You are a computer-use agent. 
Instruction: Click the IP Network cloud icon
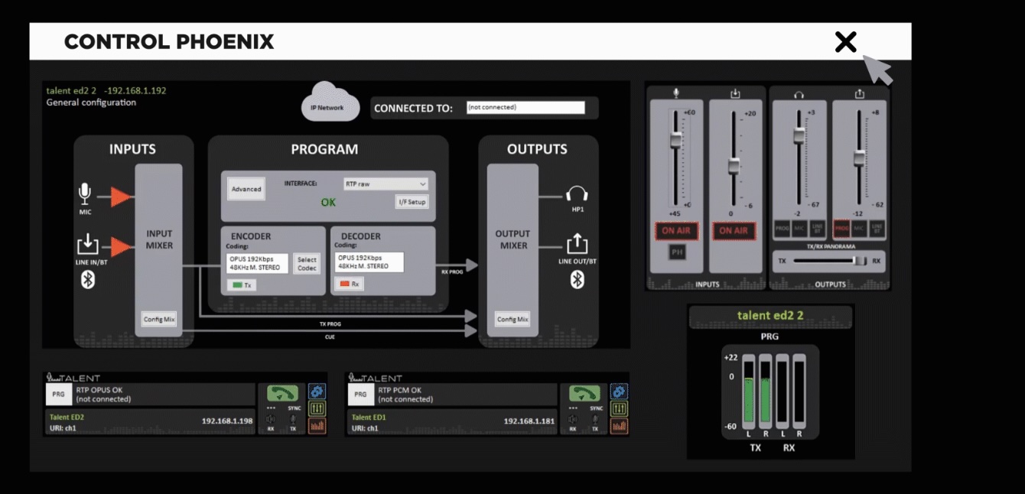pos(329,105)
